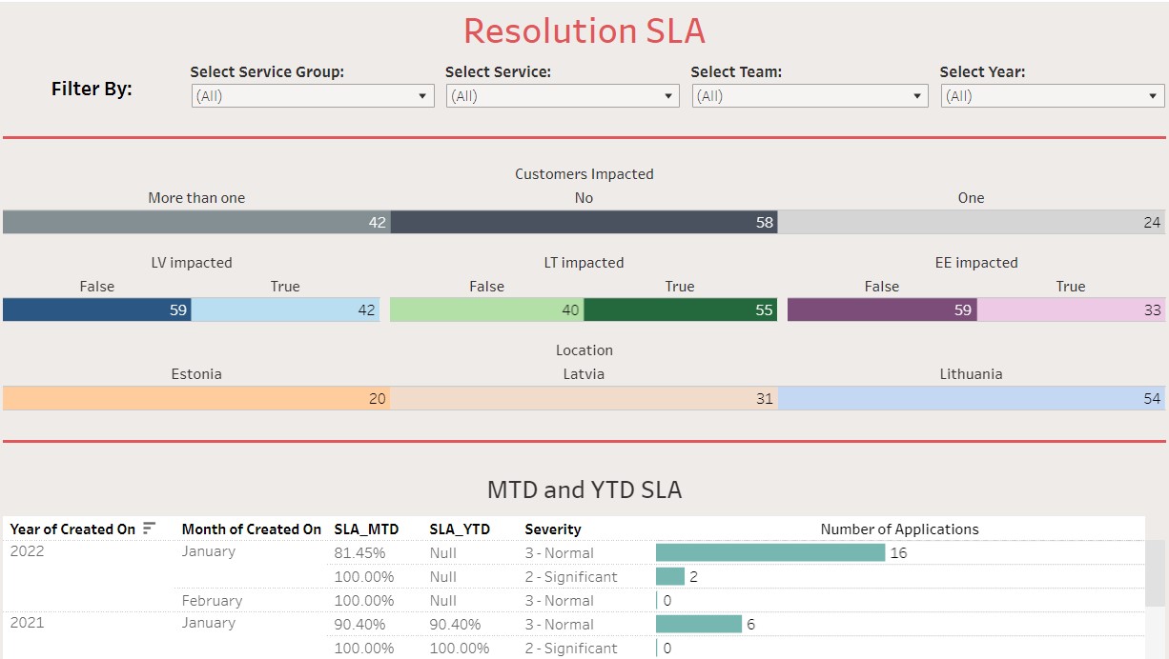1169x659 pixels.
Task: Click the 2022 January Normal applications bar
Action: (769, 552)
